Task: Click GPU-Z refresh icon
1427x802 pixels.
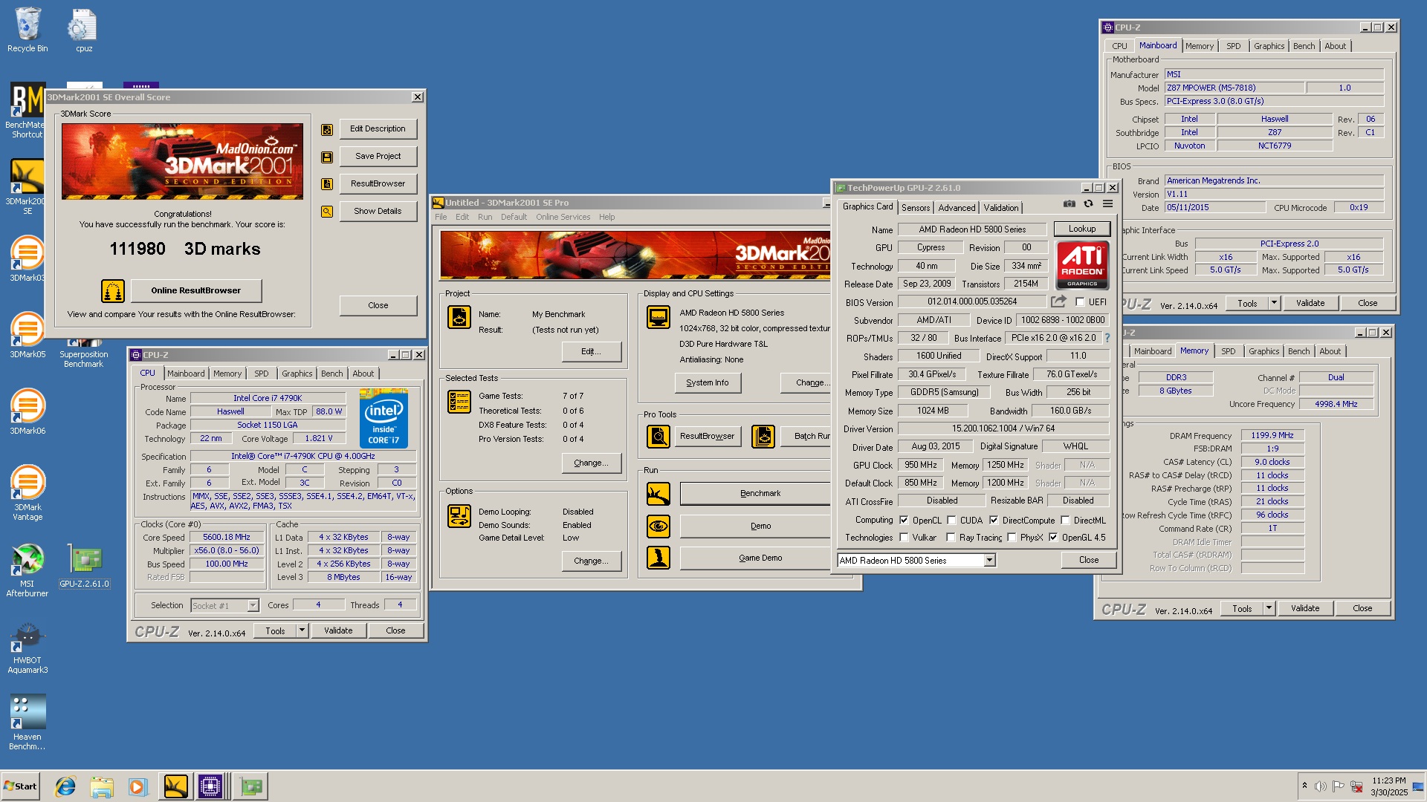Action: pyautogui.click(x=1088, y=203)
